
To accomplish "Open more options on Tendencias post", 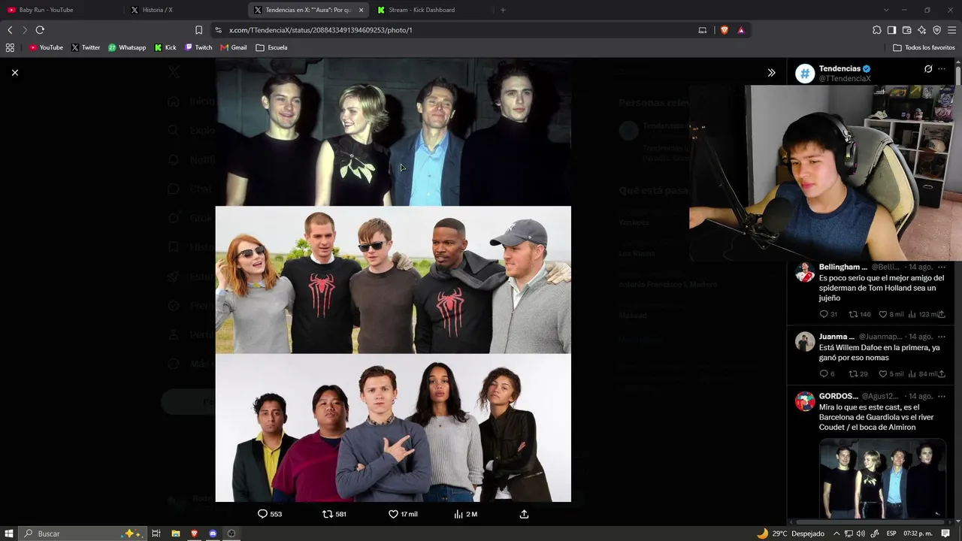I will (x=942, y=69).
